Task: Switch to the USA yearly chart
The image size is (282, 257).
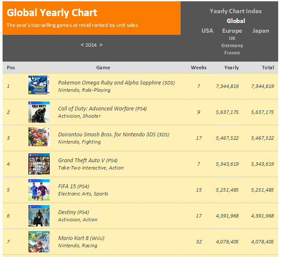Action: (x=207, y=31)
